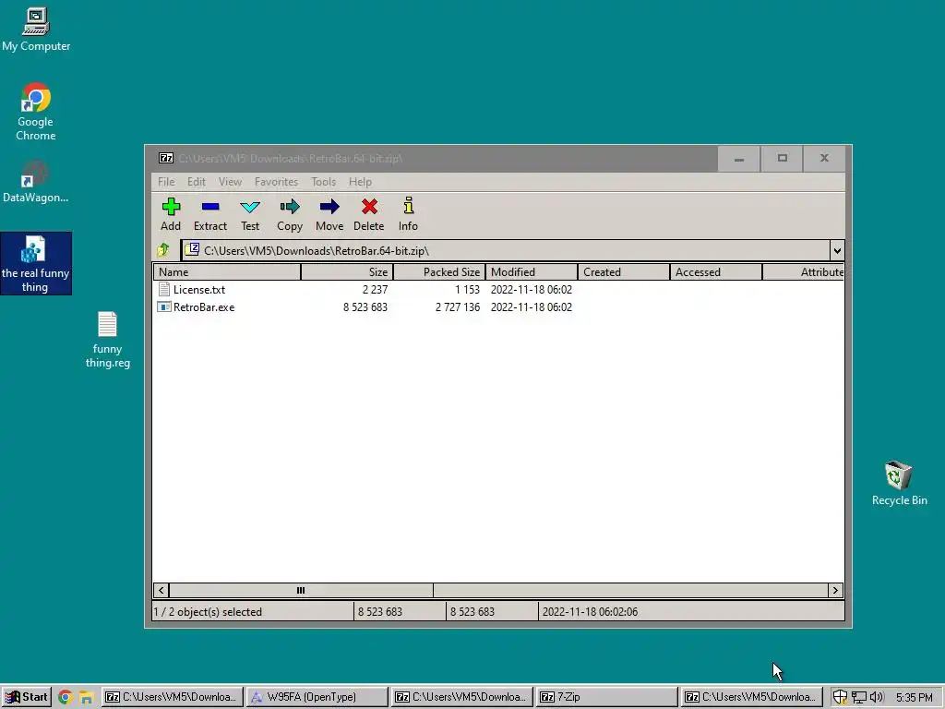Click RetroBar.exe packed size 2 727 136

[x=458, y=306]
